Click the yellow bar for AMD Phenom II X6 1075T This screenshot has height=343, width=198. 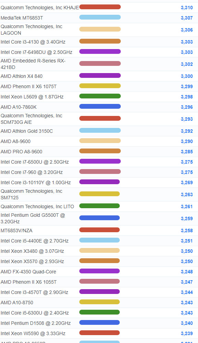point(100,86)
